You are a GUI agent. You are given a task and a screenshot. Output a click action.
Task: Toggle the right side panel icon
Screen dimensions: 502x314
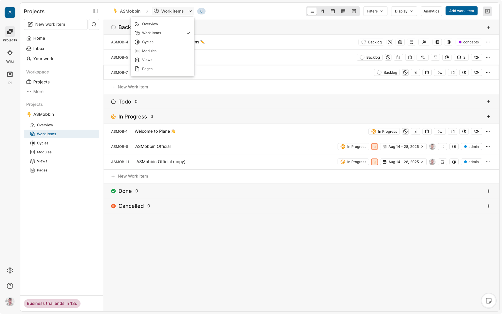[487, 11]
